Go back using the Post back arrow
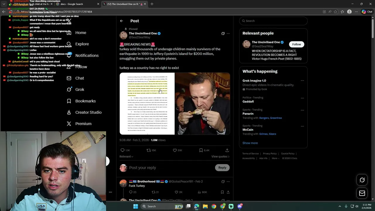 122,21
